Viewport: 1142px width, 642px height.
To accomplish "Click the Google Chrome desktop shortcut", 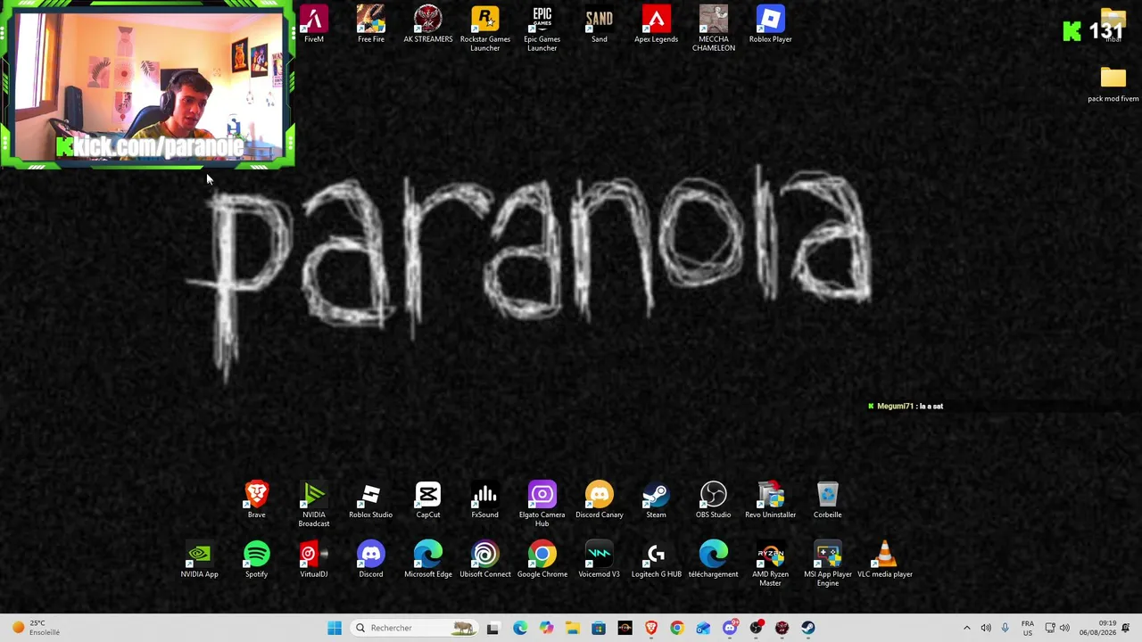I will 542,560.
